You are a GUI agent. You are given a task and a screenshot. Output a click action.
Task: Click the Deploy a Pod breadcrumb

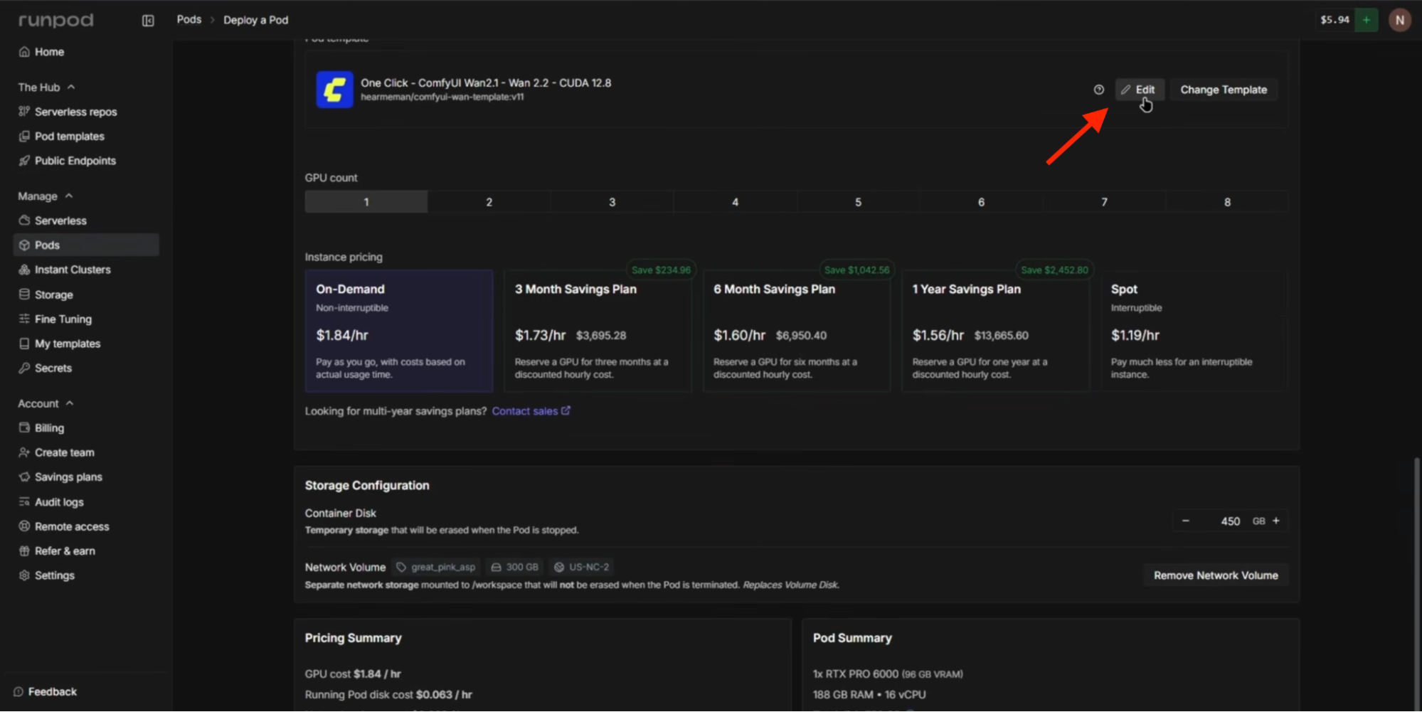coord(256,20)
